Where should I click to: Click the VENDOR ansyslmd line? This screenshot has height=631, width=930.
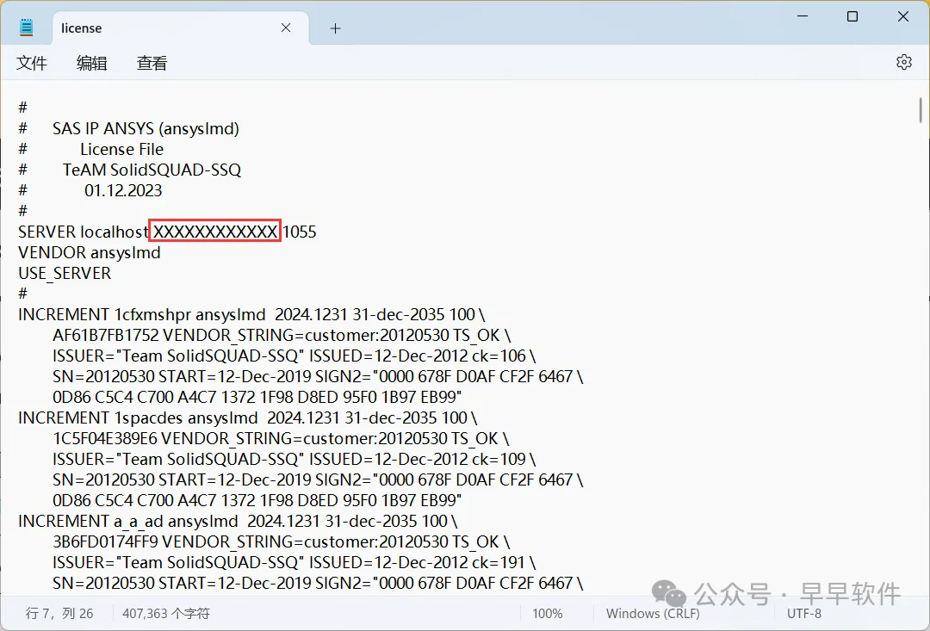click(90, 252)
